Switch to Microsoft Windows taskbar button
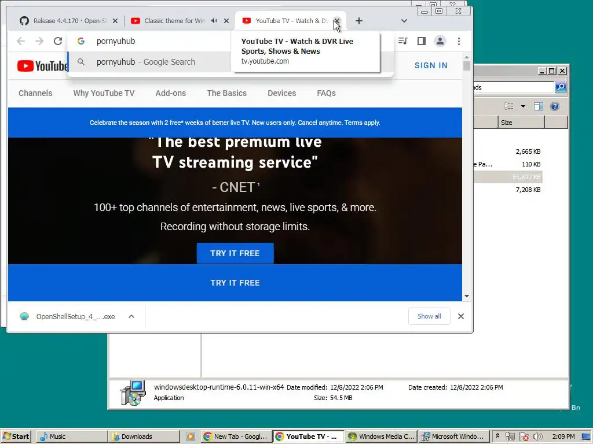 click(454, 436)
